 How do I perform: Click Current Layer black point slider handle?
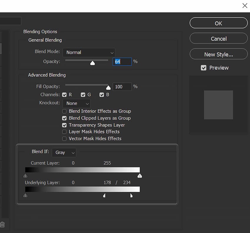25,176
